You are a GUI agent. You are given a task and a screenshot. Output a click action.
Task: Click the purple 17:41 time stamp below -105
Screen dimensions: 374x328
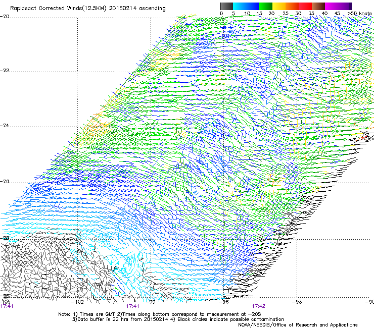(7, 306)
